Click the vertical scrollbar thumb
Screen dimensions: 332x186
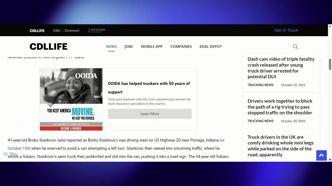click(330, 64)
